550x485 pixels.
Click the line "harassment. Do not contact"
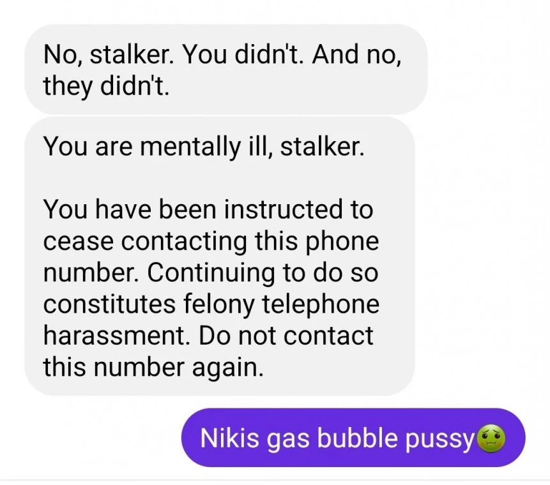click(208, 336)
